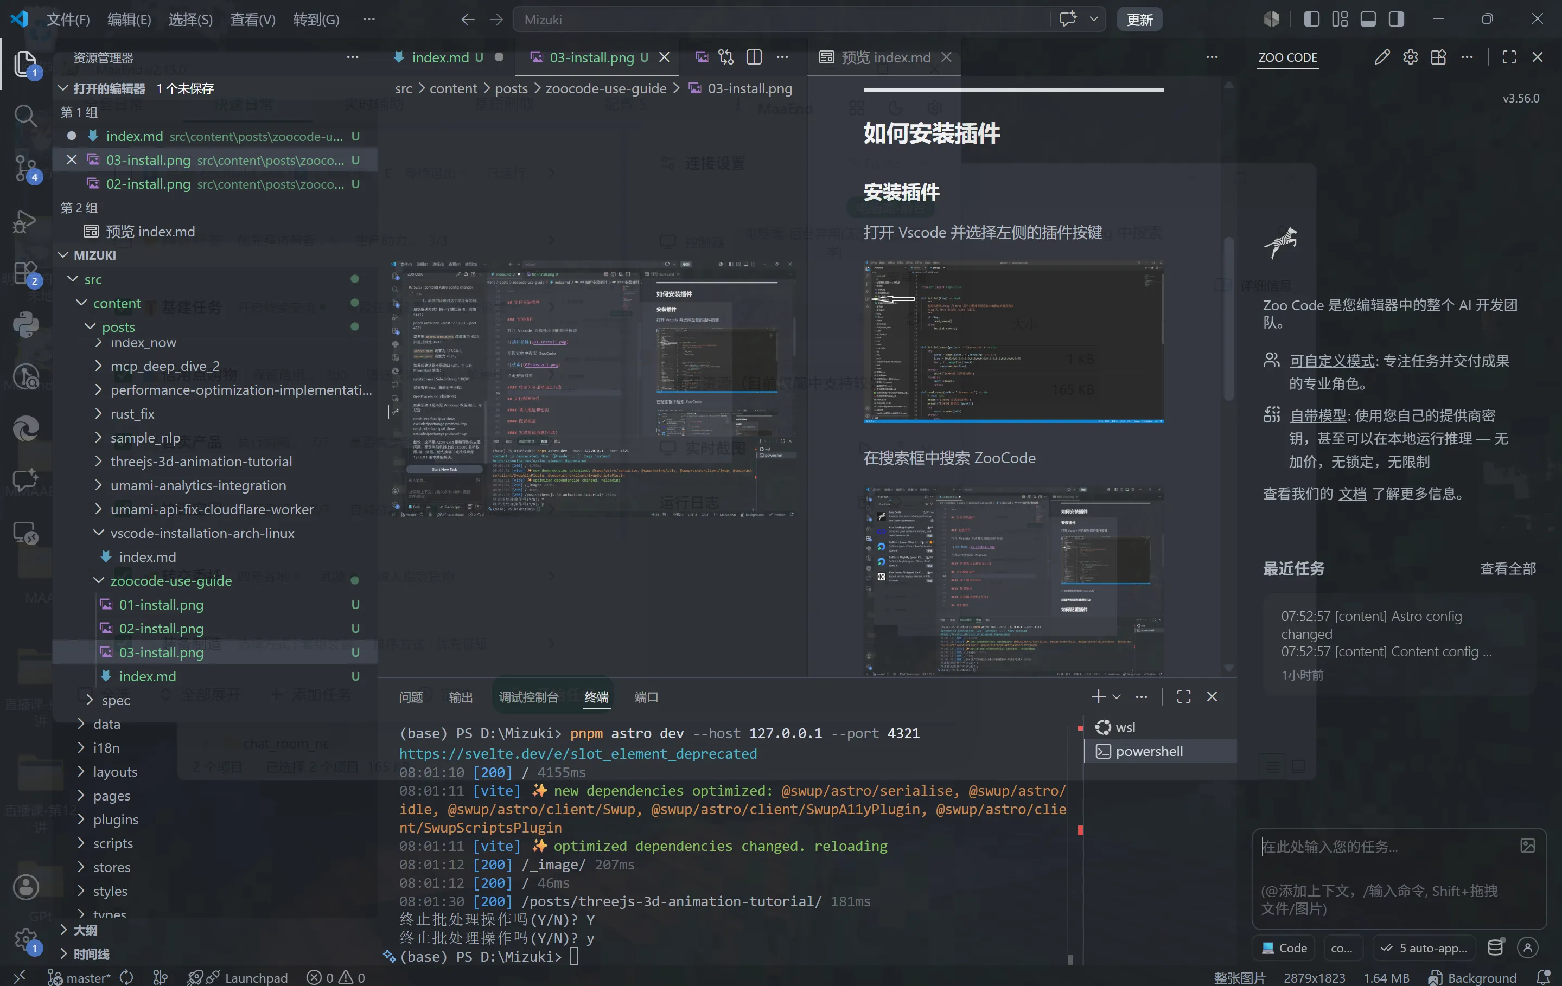Open the svelte.dev link in terminal
The image size is (1562, 986).
(x=577, y=753)
